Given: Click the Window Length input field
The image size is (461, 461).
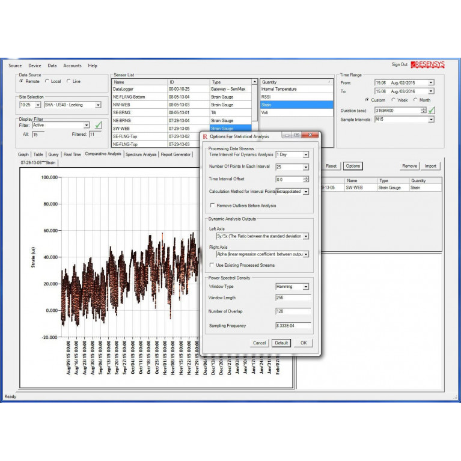Looking at the screenshot, I should pos(293,298).
